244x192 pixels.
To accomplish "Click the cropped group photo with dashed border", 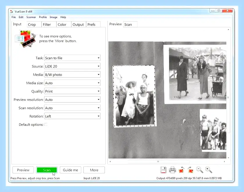I will 134,96.
